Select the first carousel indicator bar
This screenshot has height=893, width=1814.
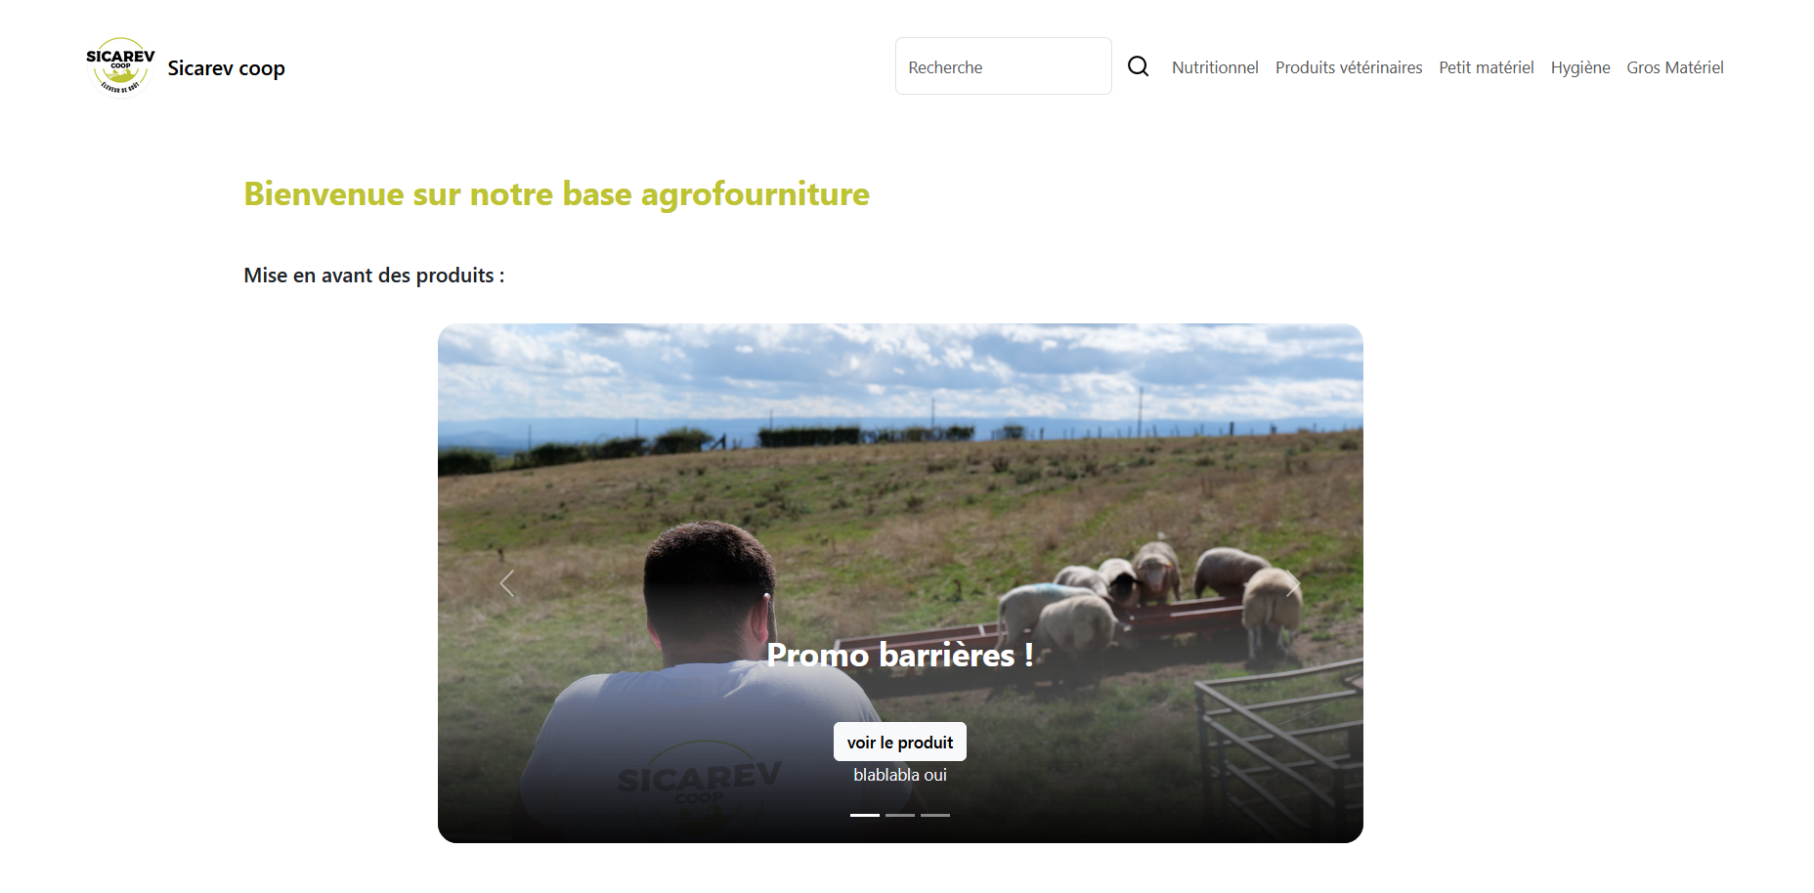pyautogui.click(x=865, y=815)
